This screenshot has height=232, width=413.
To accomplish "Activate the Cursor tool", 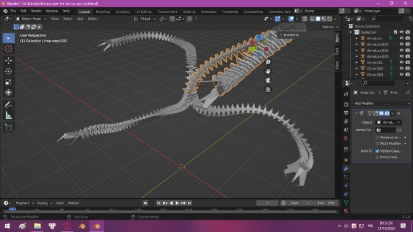I will tap(9, 49).
